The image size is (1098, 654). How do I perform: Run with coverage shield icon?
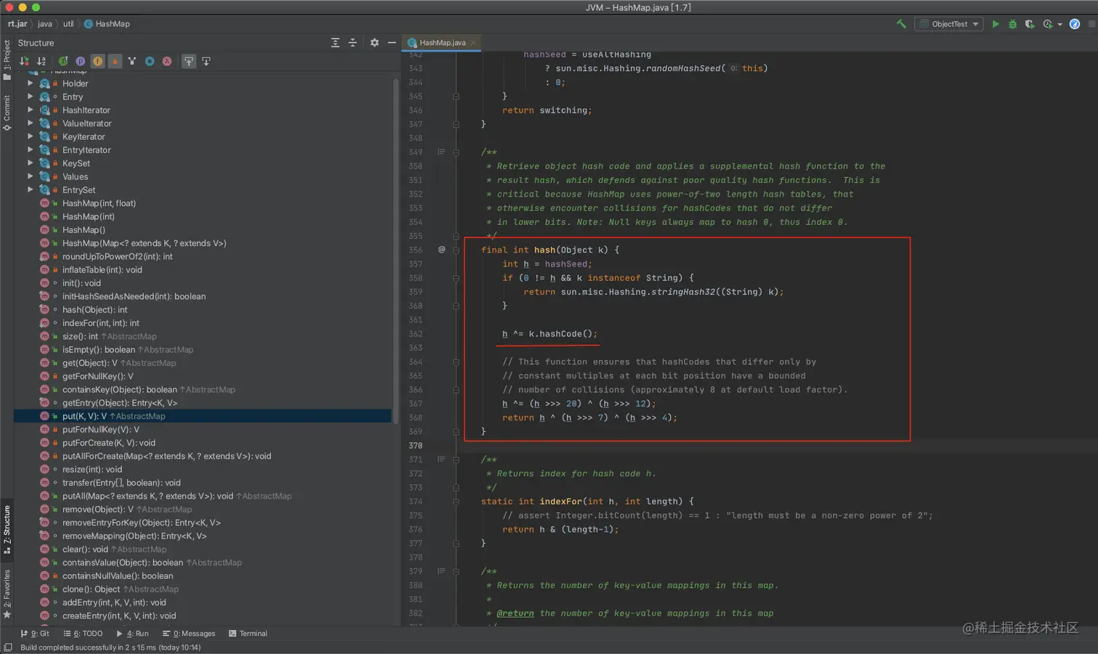click(1030, 24)
